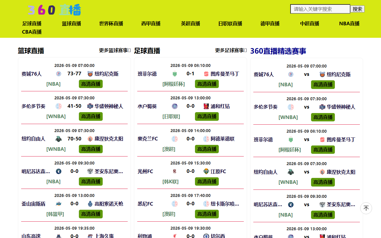Click 高清直播 for 水户蜀葵 in 足球直播
Viewport: 381px width, 238px height.
pyautogui.click(x=207, y=116)
